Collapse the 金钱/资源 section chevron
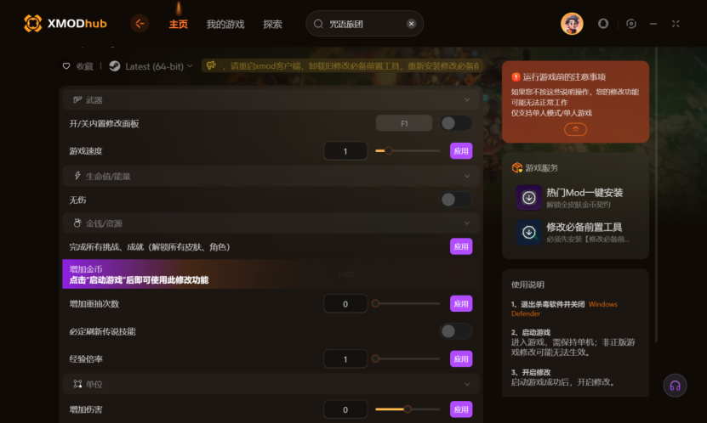Viewport: 707px width, 423px height. (467, 223)
